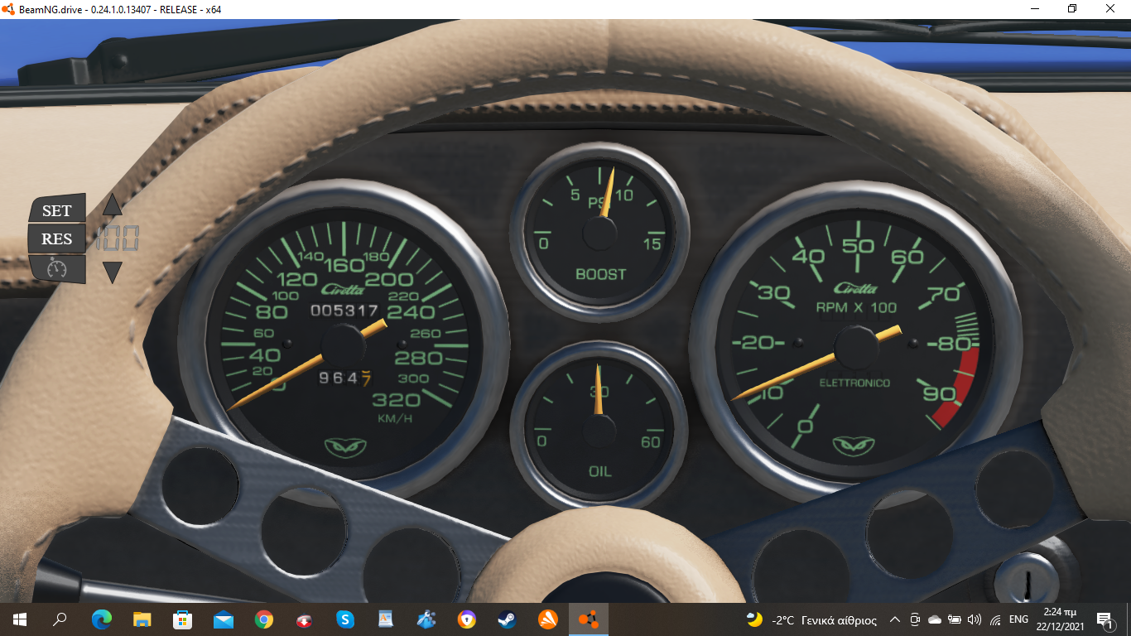
Task: Open the Mail app from the taskbar
Action: coord(223,619)
